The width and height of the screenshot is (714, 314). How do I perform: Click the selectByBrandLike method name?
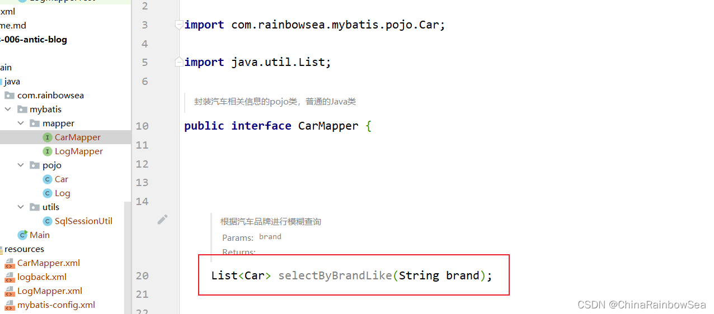click(x=335, y=275)
